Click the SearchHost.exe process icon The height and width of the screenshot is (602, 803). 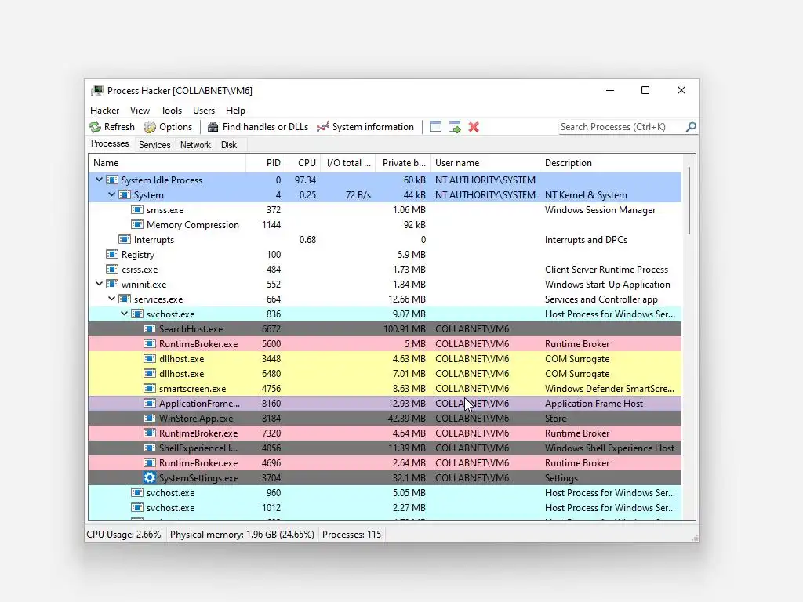click(150, 328)
